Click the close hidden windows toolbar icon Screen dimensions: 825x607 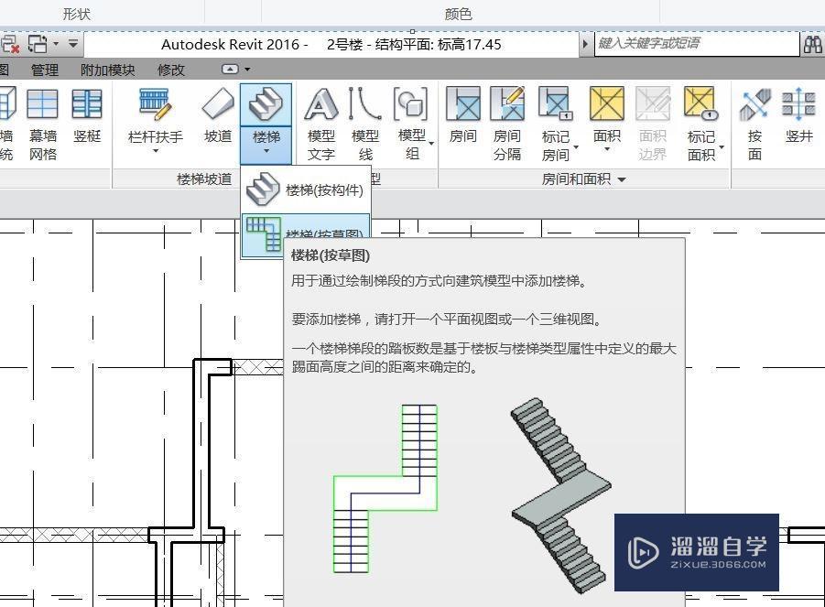9,44
